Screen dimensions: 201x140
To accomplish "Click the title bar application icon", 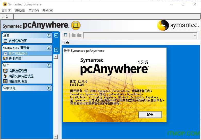I will [5, 4].
